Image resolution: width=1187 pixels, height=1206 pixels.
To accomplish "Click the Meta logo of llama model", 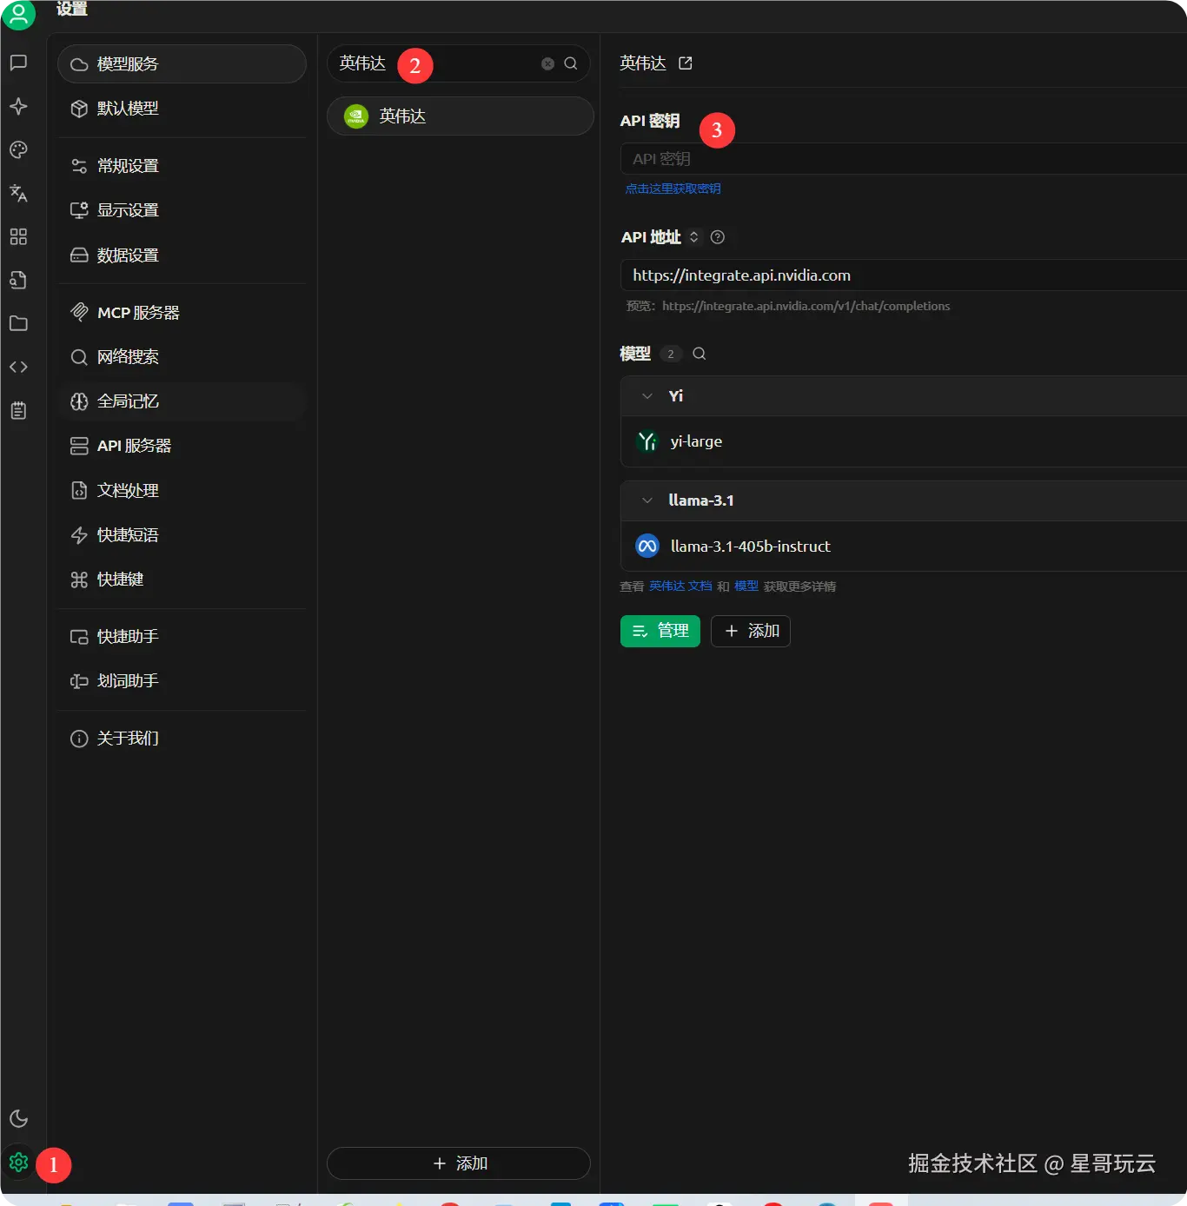I will tap(647, 547).
